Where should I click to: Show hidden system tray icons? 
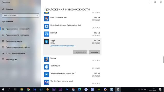coord(136,89)
